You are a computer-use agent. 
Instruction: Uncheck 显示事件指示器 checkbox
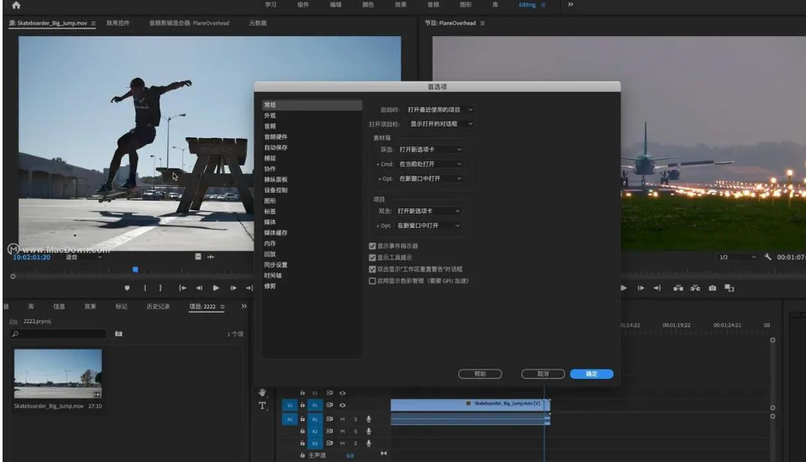tap(372, 246)
